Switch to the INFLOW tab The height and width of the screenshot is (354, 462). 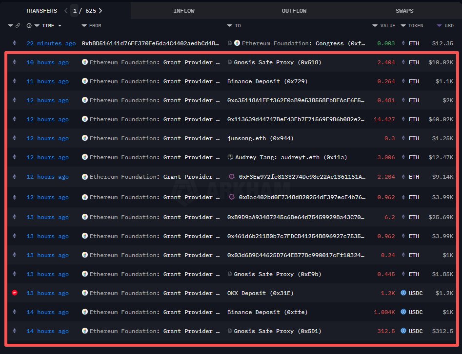point(183,10)
